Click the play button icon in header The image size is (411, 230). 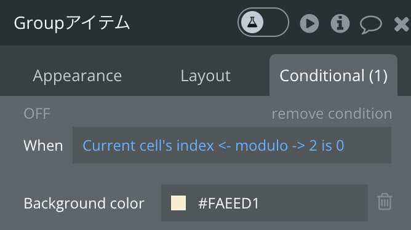pyautogui.click(x=309, y=23)
